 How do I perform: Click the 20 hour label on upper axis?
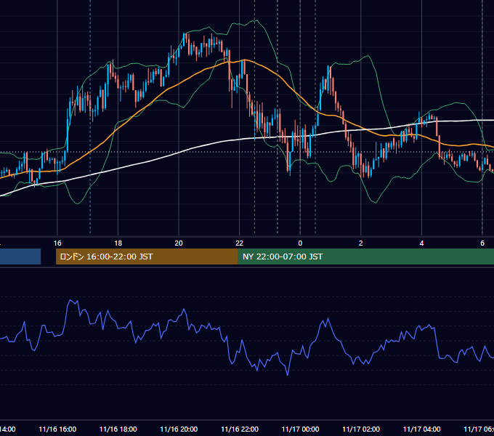tap(179, 243)
